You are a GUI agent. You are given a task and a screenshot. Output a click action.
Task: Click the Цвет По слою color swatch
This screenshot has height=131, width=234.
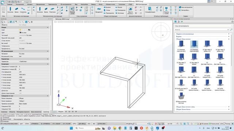20,32
